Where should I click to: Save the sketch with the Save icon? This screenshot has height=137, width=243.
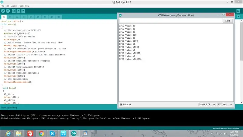pos(23,11)
